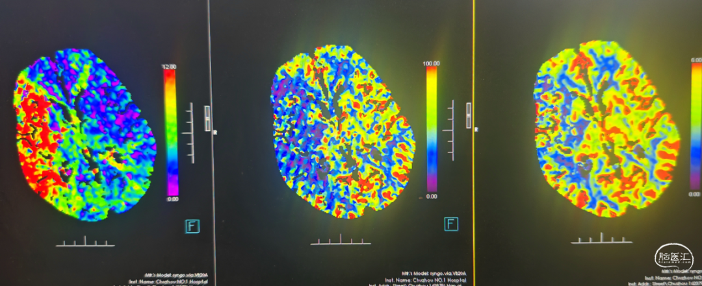Click the vertical scale ruler in the middle panel
The width and height of the screenshot is (702, 286).
[x=448, y=130]
